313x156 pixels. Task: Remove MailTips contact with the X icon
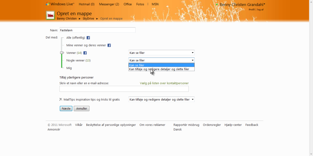tap(61, 99)
